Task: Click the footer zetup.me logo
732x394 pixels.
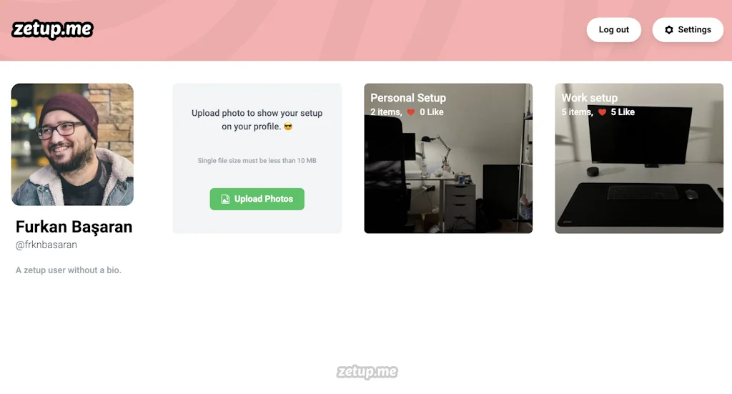Action: (367, 372)
